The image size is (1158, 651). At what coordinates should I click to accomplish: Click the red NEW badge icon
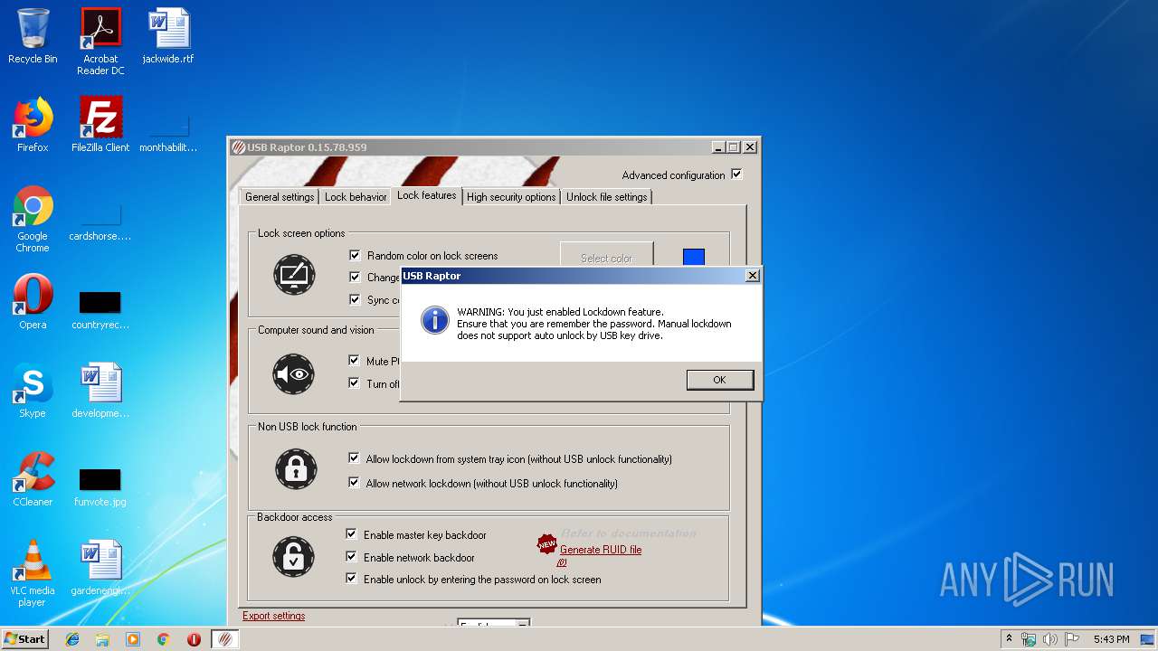tap(546, 544)
